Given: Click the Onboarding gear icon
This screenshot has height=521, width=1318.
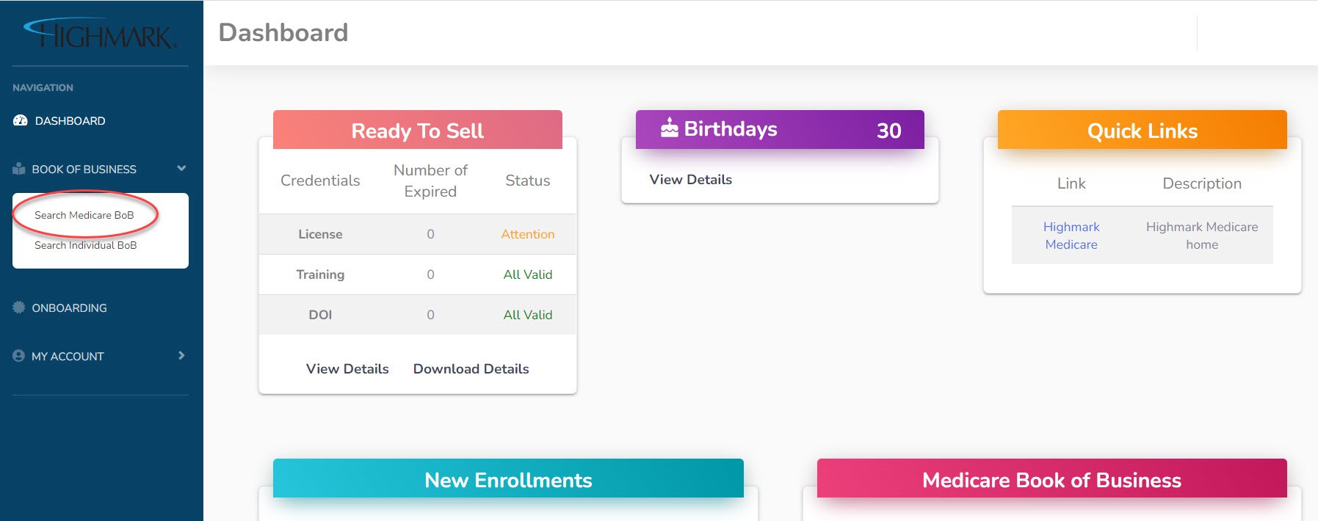Looking at the screenshot, I should point(19,307).
